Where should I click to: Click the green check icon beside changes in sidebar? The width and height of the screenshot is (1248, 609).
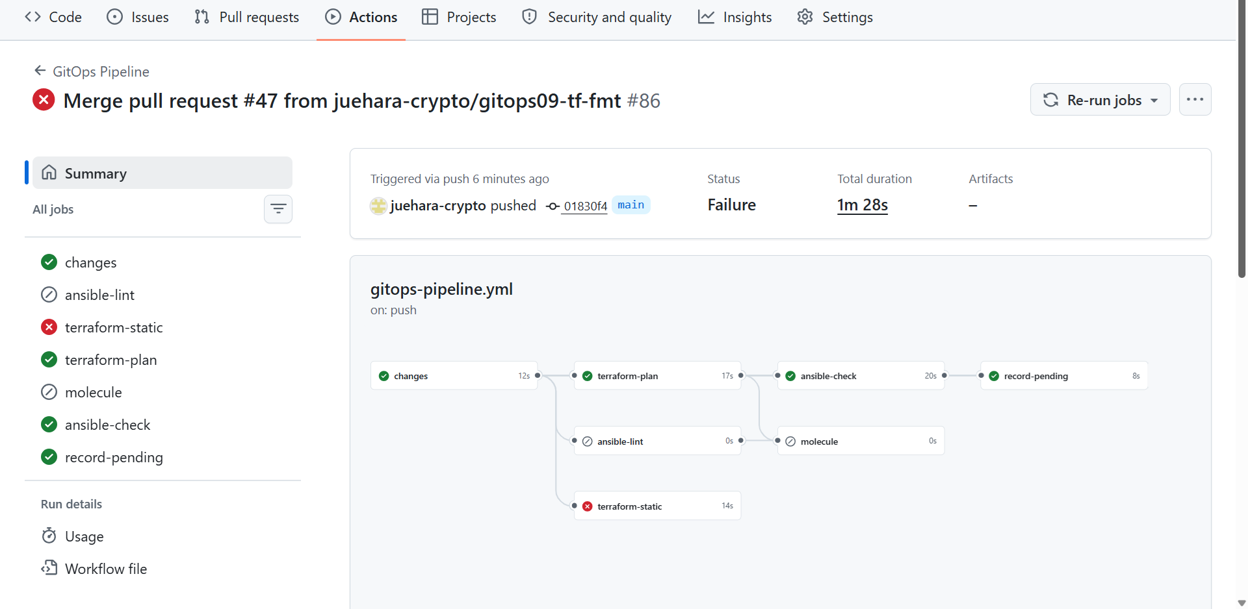point(49,262)
